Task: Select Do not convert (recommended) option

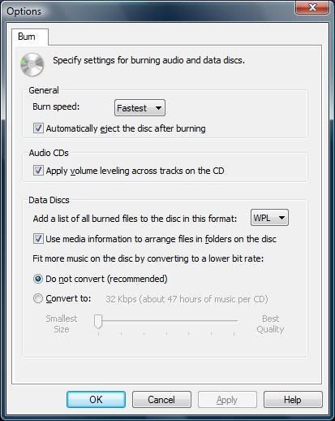Action: [38, 279]
